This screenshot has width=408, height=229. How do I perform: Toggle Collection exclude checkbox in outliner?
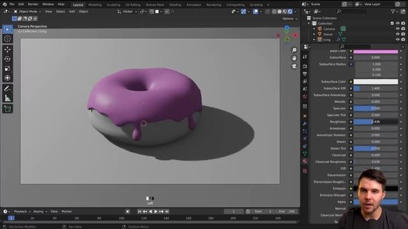click(392, 24)
